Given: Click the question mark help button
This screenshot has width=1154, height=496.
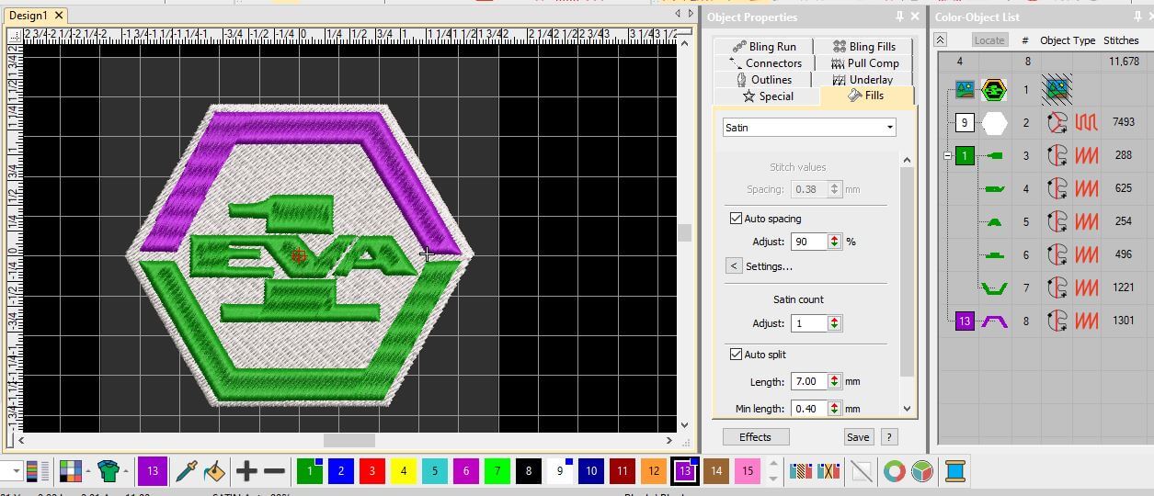Looking at the screenshot, I should (x=889, y=437).
